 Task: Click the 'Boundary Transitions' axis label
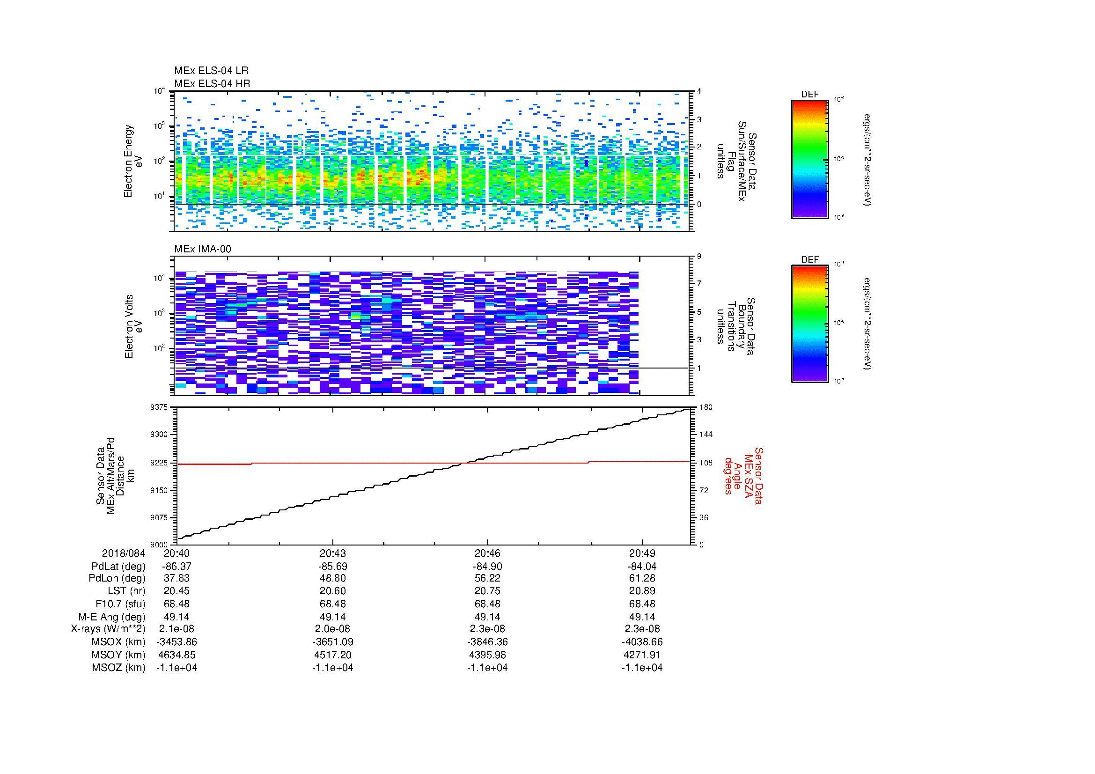[737, 327]
